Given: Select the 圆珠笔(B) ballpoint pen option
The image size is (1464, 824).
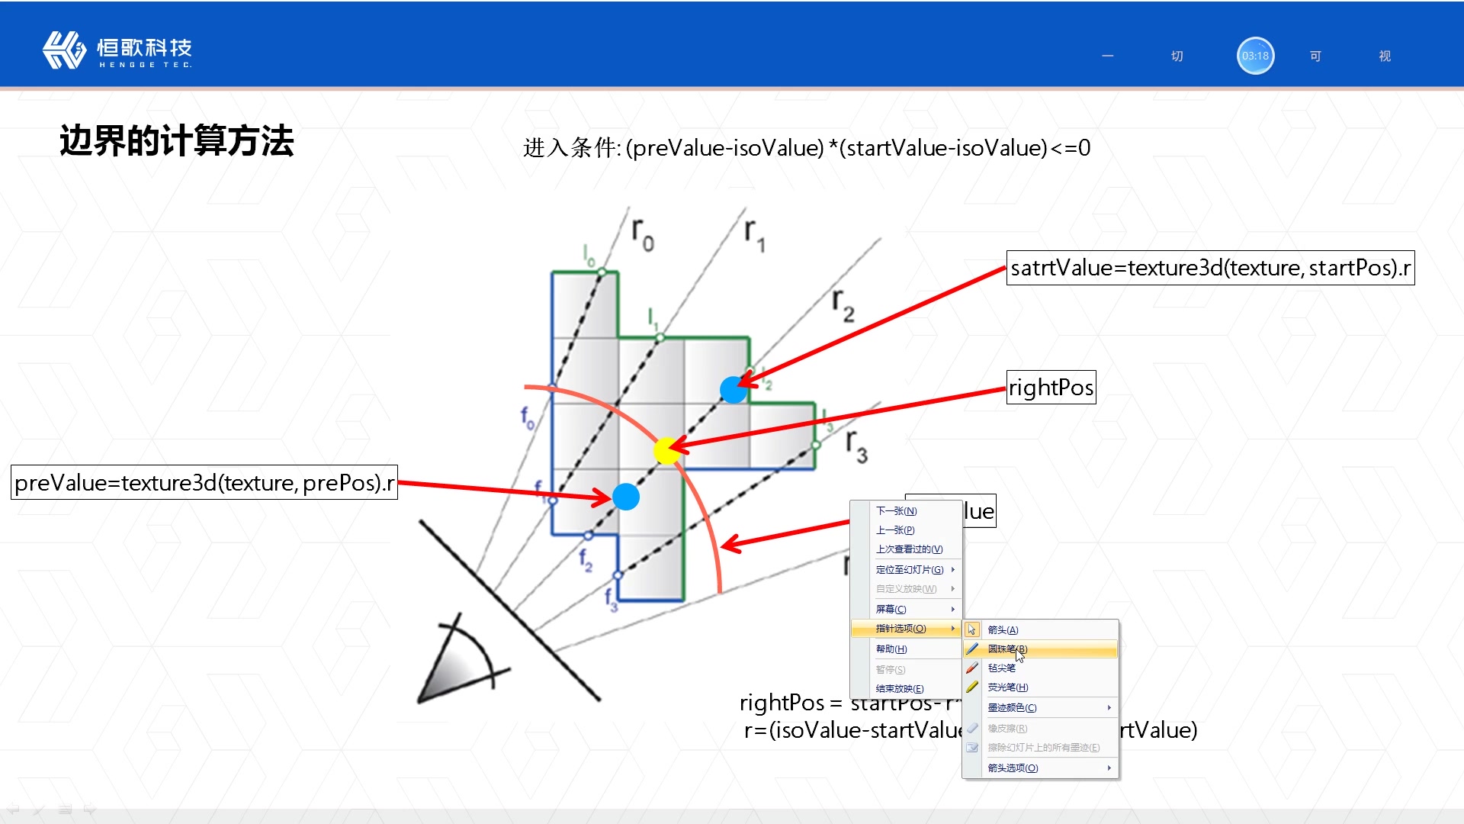Looking at the screenshot, I should pyautogui.click(x=1041, y=649).
